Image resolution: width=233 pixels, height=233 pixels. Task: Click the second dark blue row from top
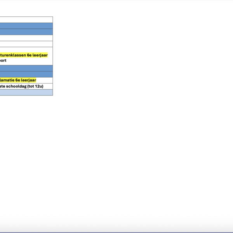click(x=26, y=32)
